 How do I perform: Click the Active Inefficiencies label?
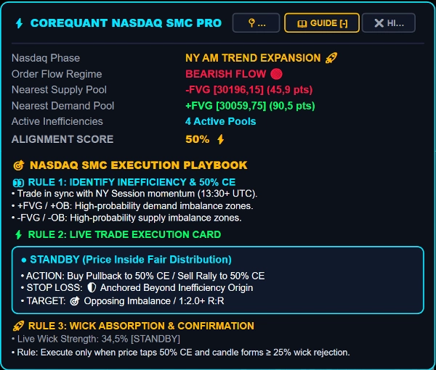pyautogui.click(x=57, y=121)
